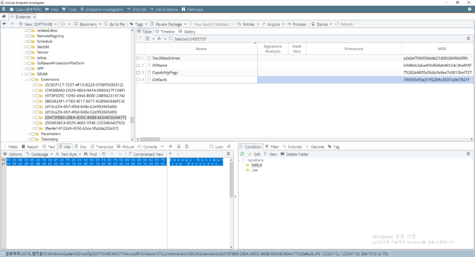Click the back arrow navigation icon
Screen dimensions: 475x257
(x=4, y=24)
